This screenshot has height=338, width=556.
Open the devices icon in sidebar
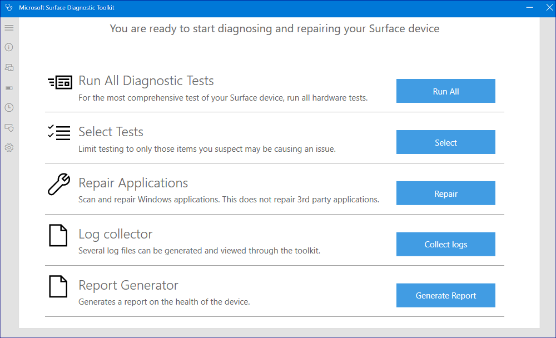[x=9, y=67]
